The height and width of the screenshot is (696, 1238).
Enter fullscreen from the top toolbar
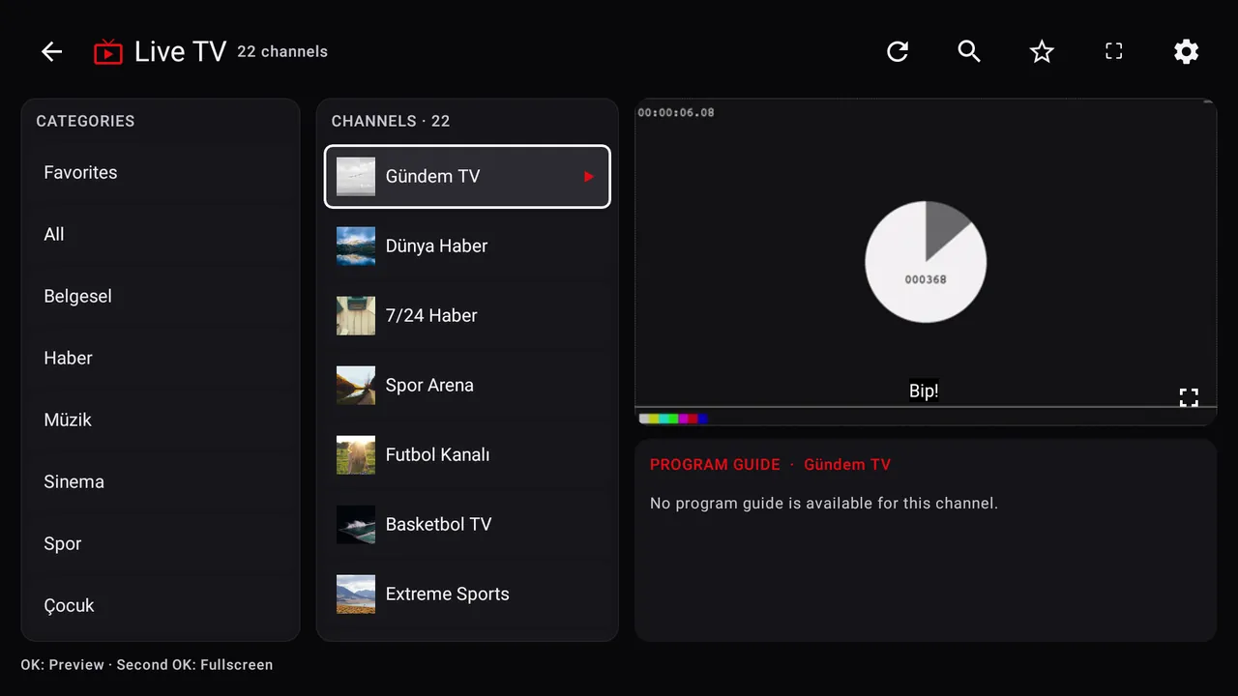point(1114,52)
